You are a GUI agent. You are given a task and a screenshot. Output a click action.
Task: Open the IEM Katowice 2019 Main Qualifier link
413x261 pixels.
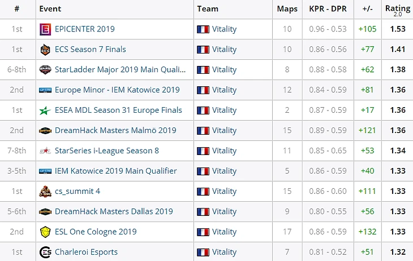click(115, 171)
